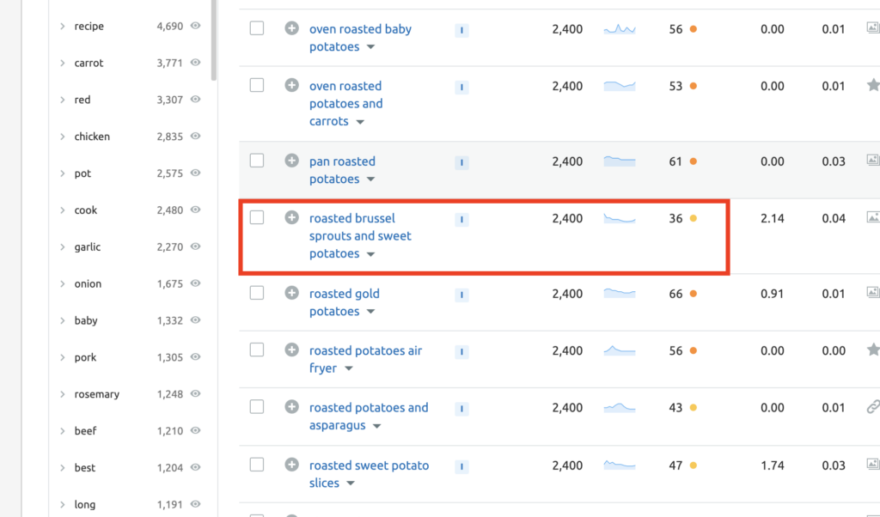Image resolution: width=880 pixels, height=517 pixels.
Task: Add 'roasted gold potatoes' with plus icon
Action: click(291, 293)
